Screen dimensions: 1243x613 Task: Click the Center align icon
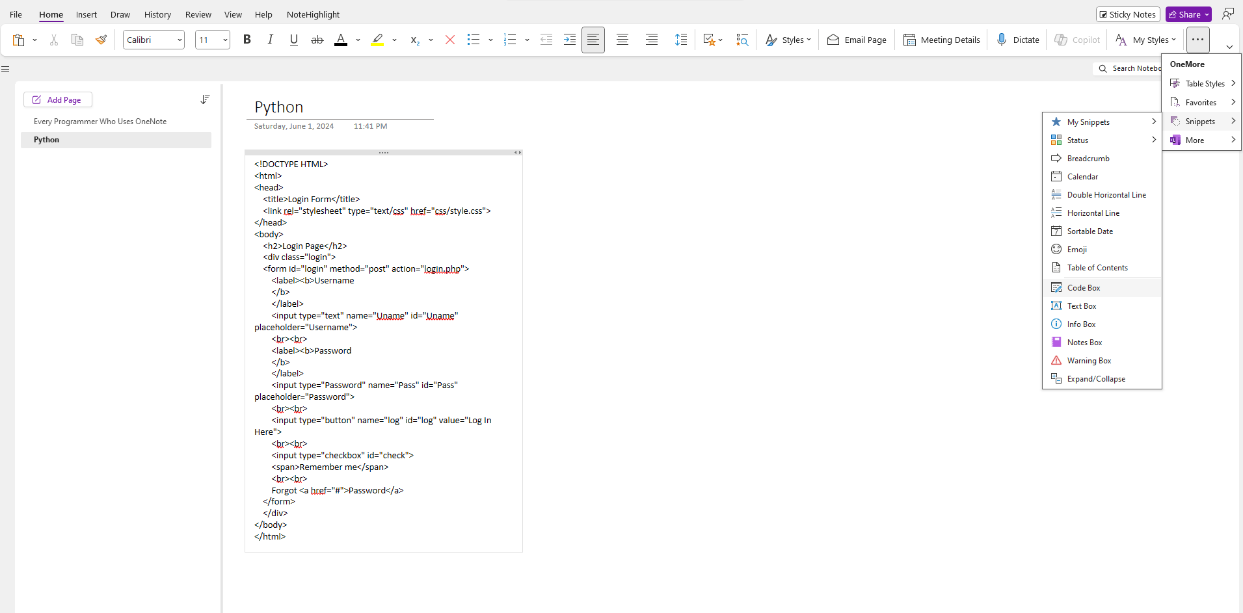[622, 40]
